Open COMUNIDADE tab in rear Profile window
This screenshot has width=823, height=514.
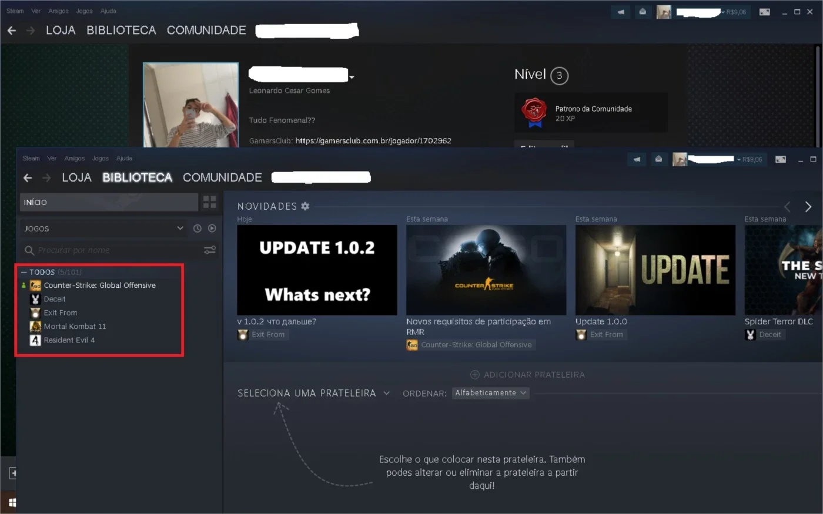point(206,31)
